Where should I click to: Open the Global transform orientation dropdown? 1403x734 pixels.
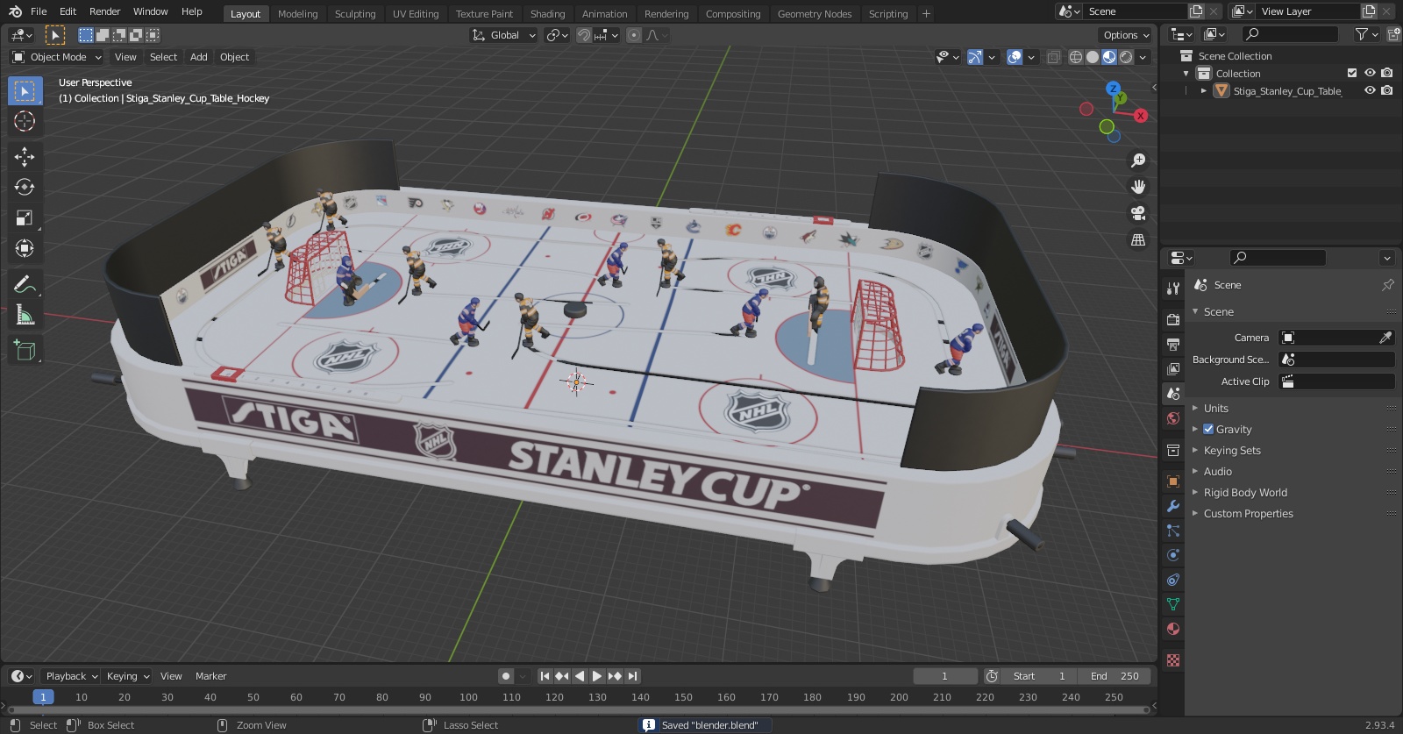[x=503, y=35]
